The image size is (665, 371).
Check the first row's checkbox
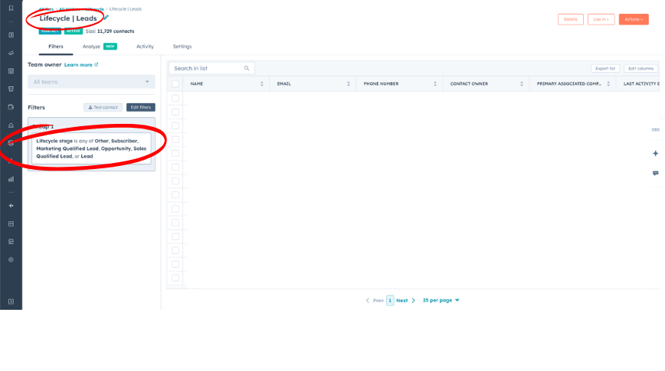tap(175, 98)
